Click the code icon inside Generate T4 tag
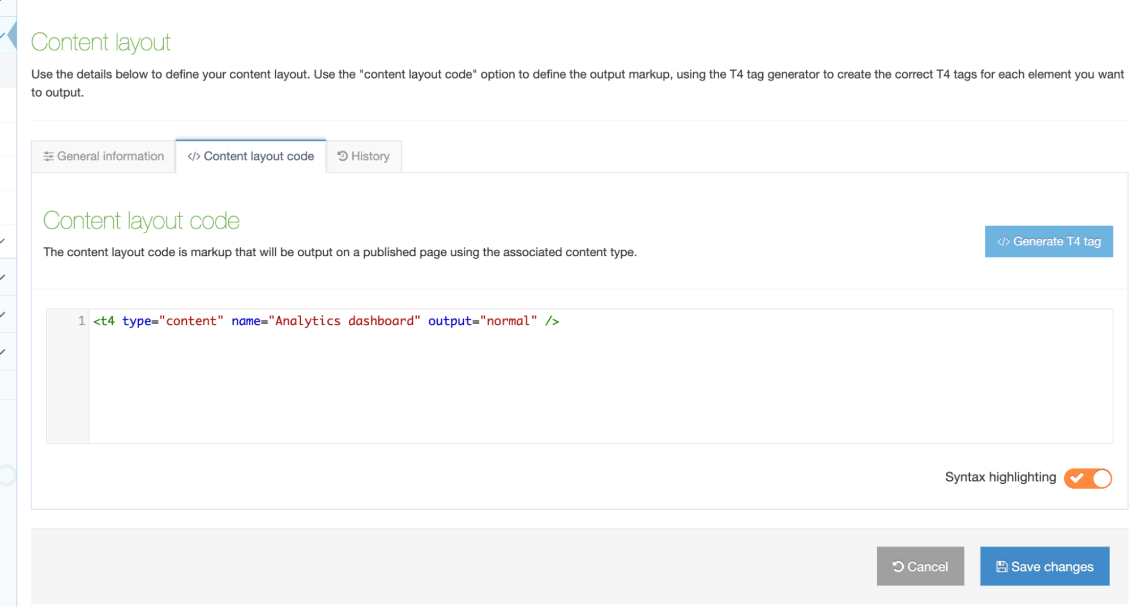The height and width of the screenshot is (607, 1132). click(1003, 242)
